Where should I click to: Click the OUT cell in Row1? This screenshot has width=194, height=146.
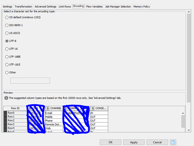[x=99, y=117]
